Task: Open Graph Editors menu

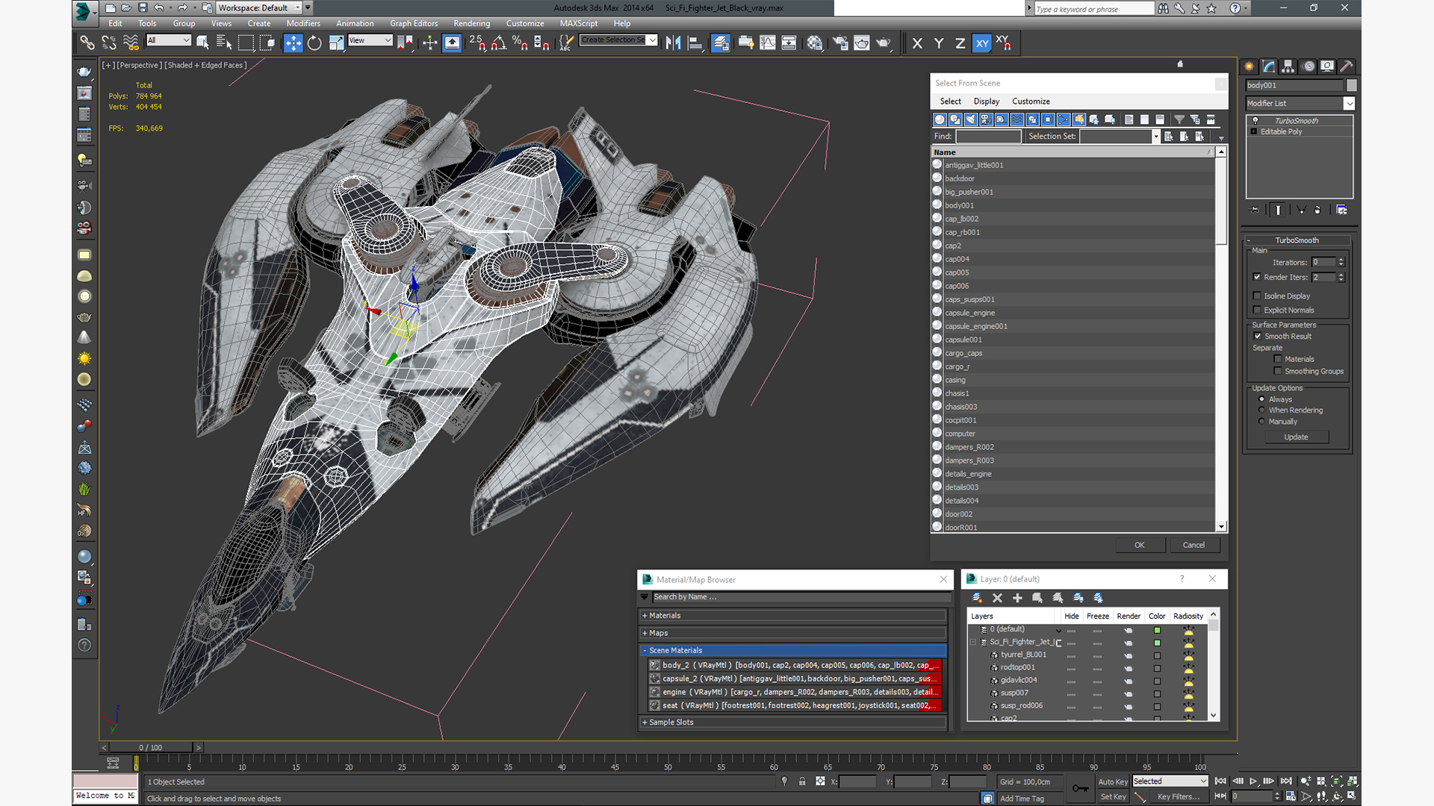Action: tap(414, 23)
